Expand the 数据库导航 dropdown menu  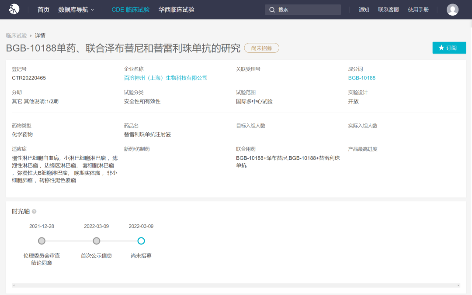(76, 10)
